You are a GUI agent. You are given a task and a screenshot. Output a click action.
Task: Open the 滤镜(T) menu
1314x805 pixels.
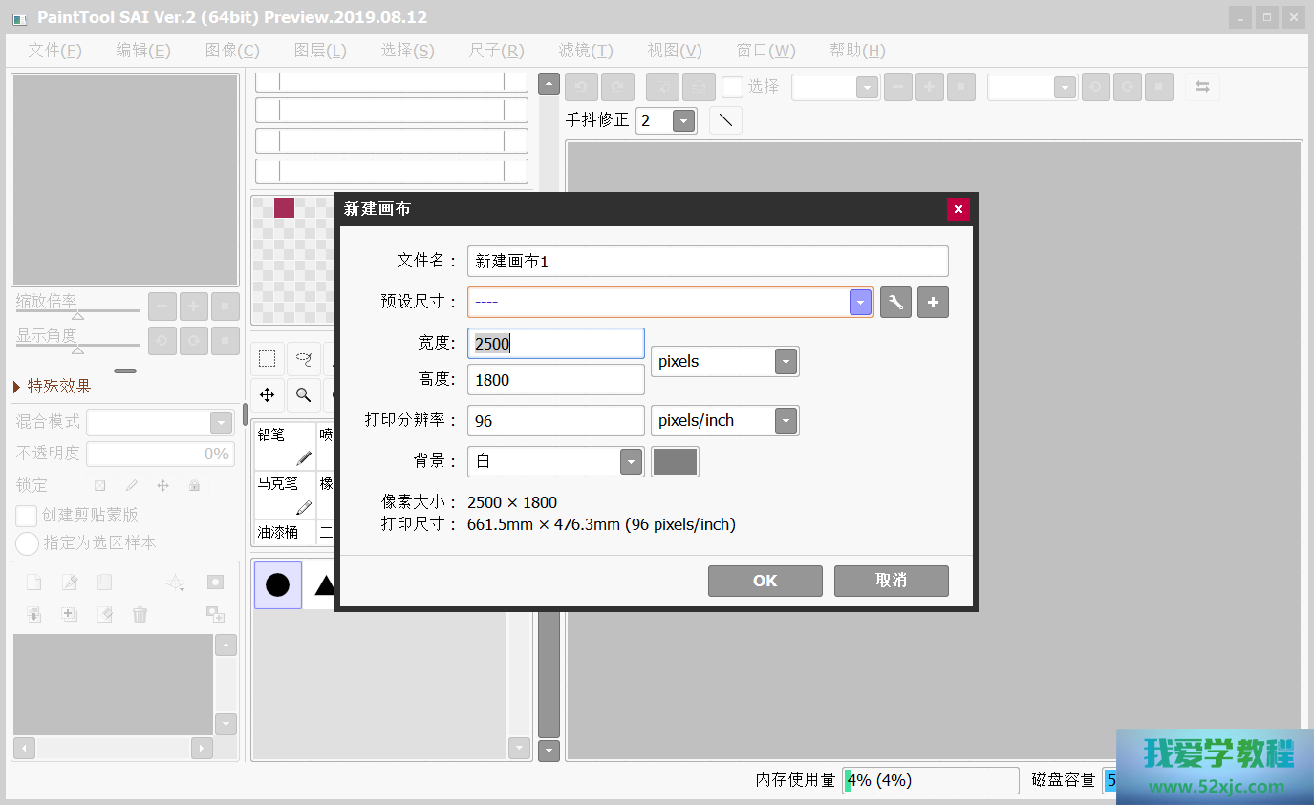point(585,51)
